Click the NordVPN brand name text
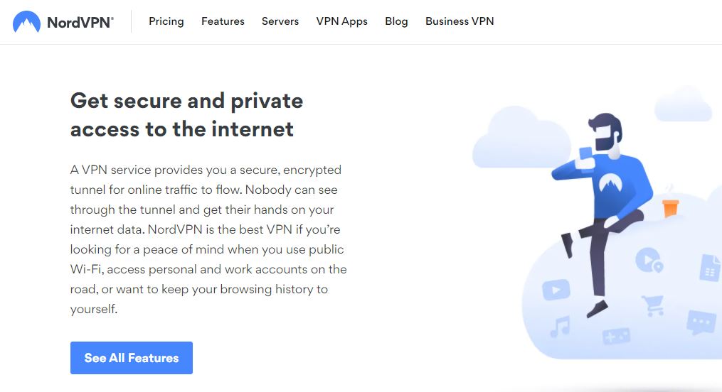The width and height of the screenshot is (722, 392). [80, 22]
